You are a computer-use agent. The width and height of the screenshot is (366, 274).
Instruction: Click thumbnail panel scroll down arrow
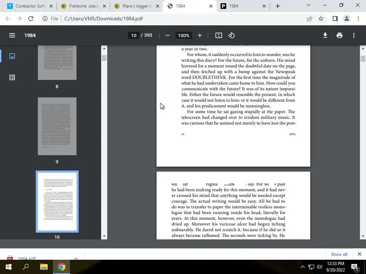tap(104, 236)
